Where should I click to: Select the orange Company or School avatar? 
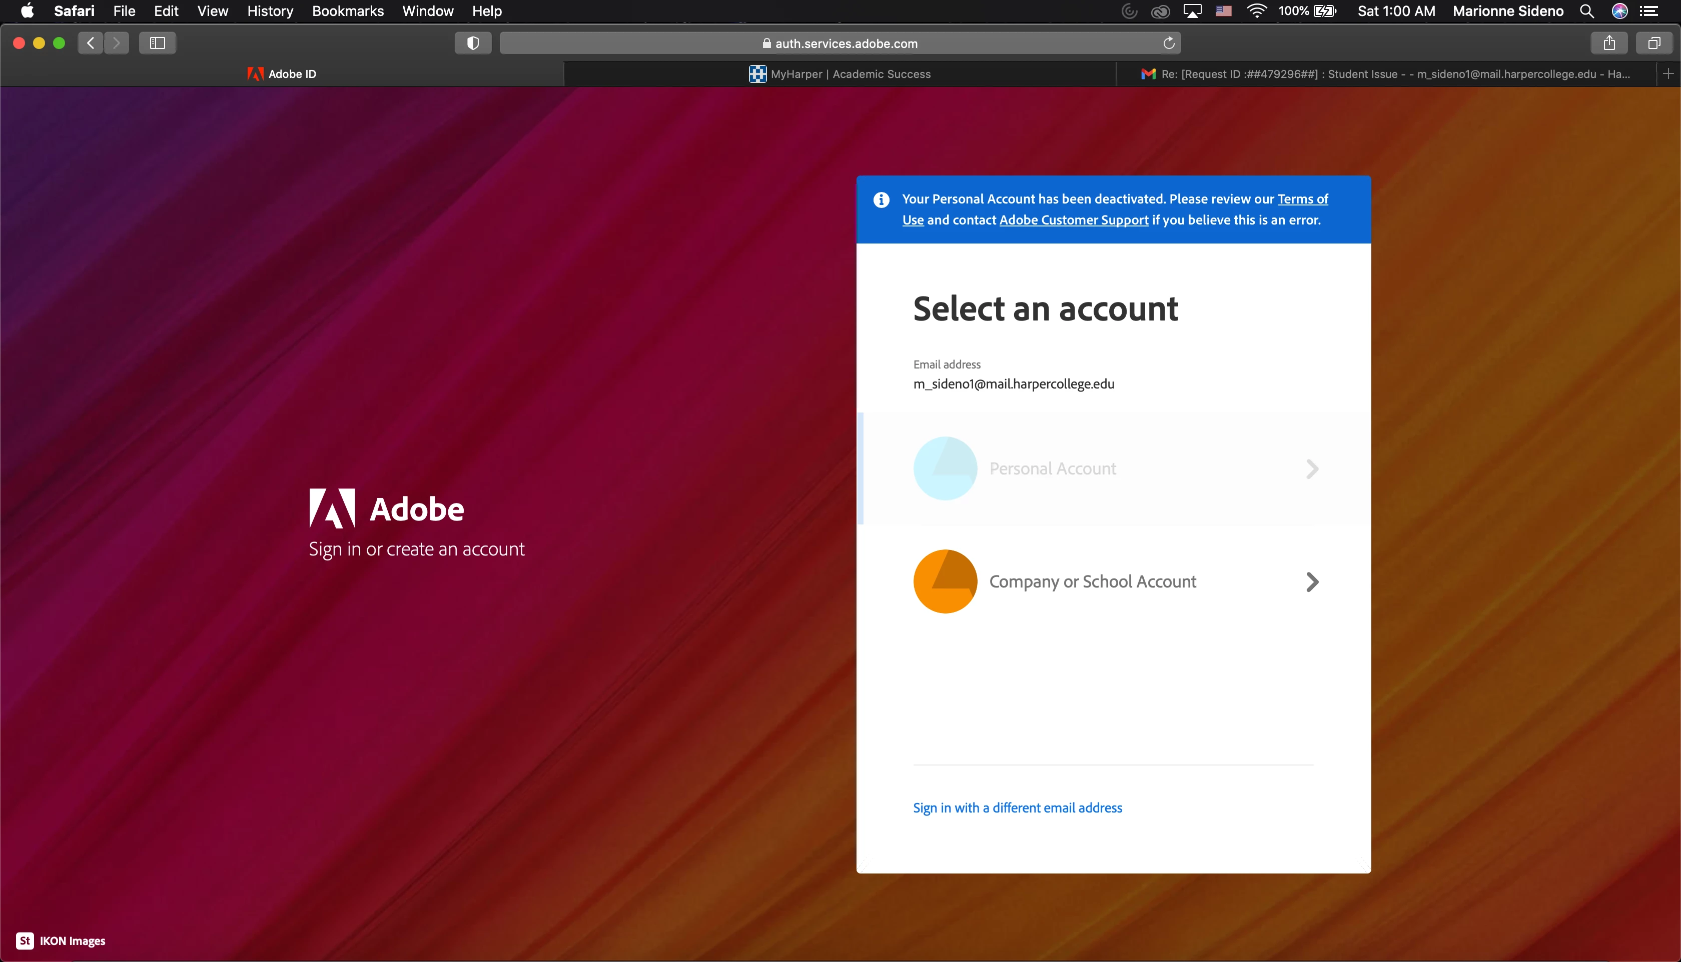click(x=945, y=581)
